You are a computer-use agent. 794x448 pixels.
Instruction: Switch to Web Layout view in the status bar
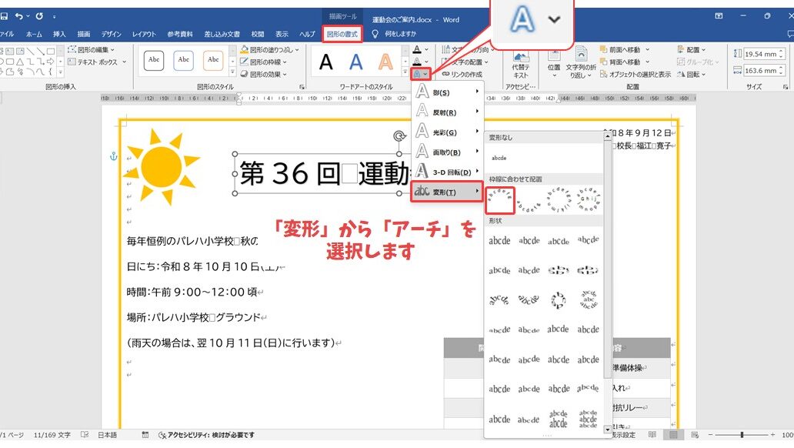(693, 436)
